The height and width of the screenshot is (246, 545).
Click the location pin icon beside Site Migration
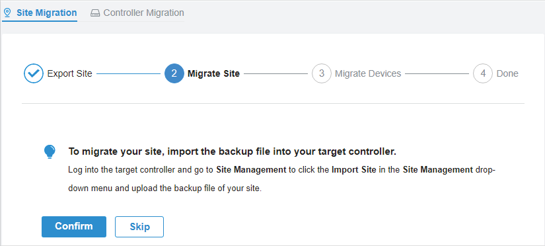tap(7, 13)
